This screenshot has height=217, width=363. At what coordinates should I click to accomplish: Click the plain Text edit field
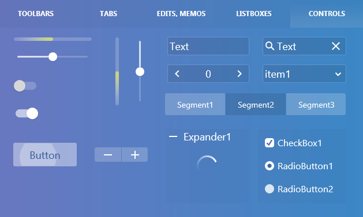point(208,46)
